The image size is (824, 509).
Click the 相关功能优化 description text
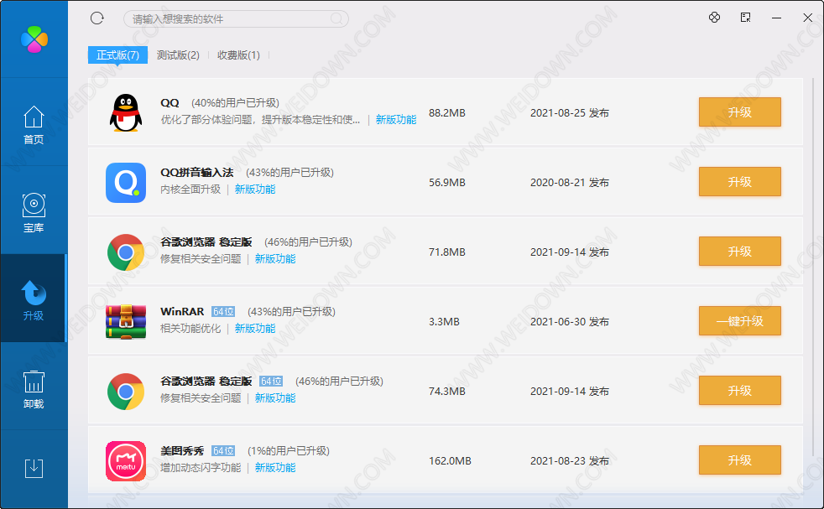click(x=190, y=329)
